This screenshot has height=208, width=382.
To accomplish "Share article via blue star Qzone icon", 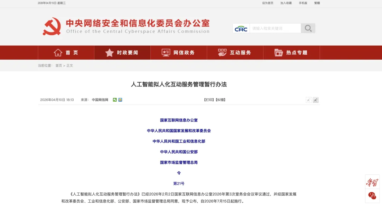I will tap(120, 100).
